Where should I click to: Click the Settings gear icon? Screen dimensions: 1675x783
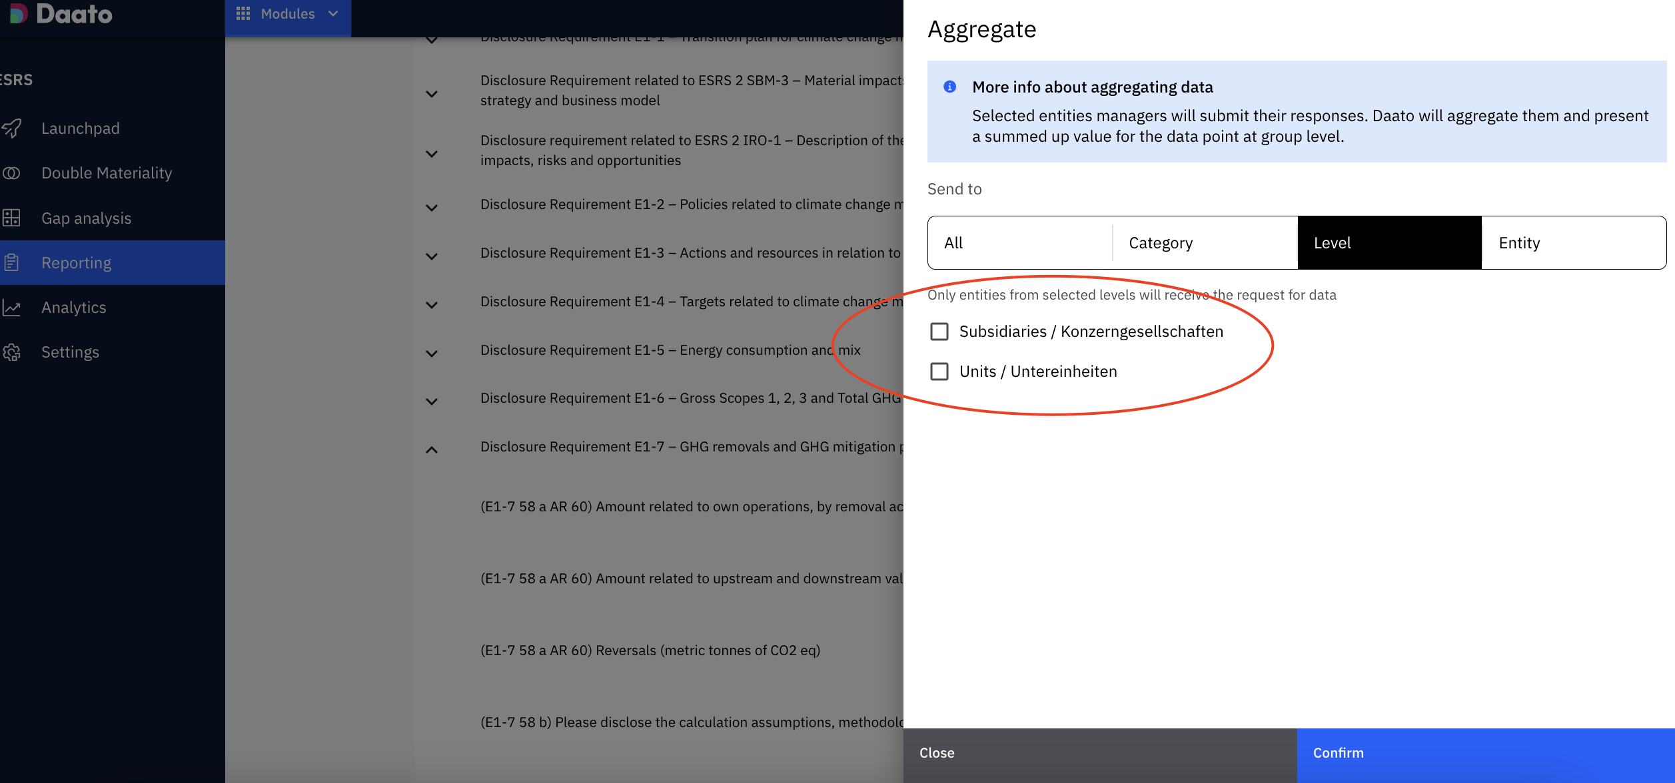11,352
